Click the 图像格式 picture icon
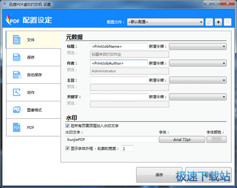 (17, 110)
